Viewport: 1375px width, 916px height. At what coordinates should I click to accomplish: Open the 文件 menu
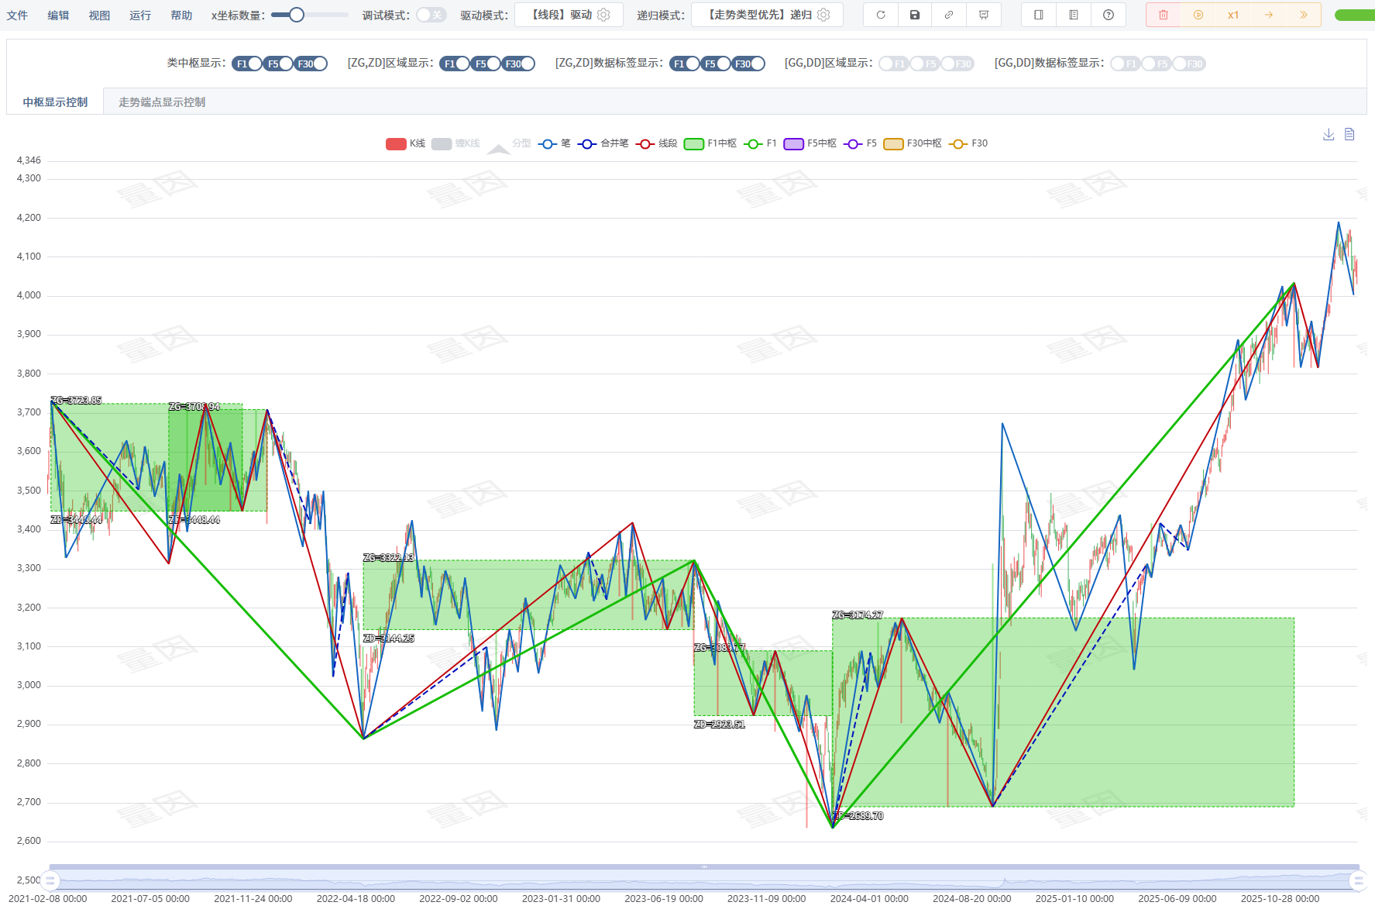tap(17, 15)
